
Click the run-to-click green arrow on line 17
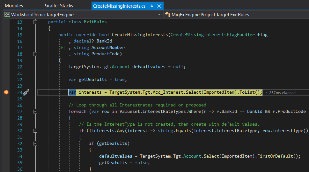pos(63,48)
